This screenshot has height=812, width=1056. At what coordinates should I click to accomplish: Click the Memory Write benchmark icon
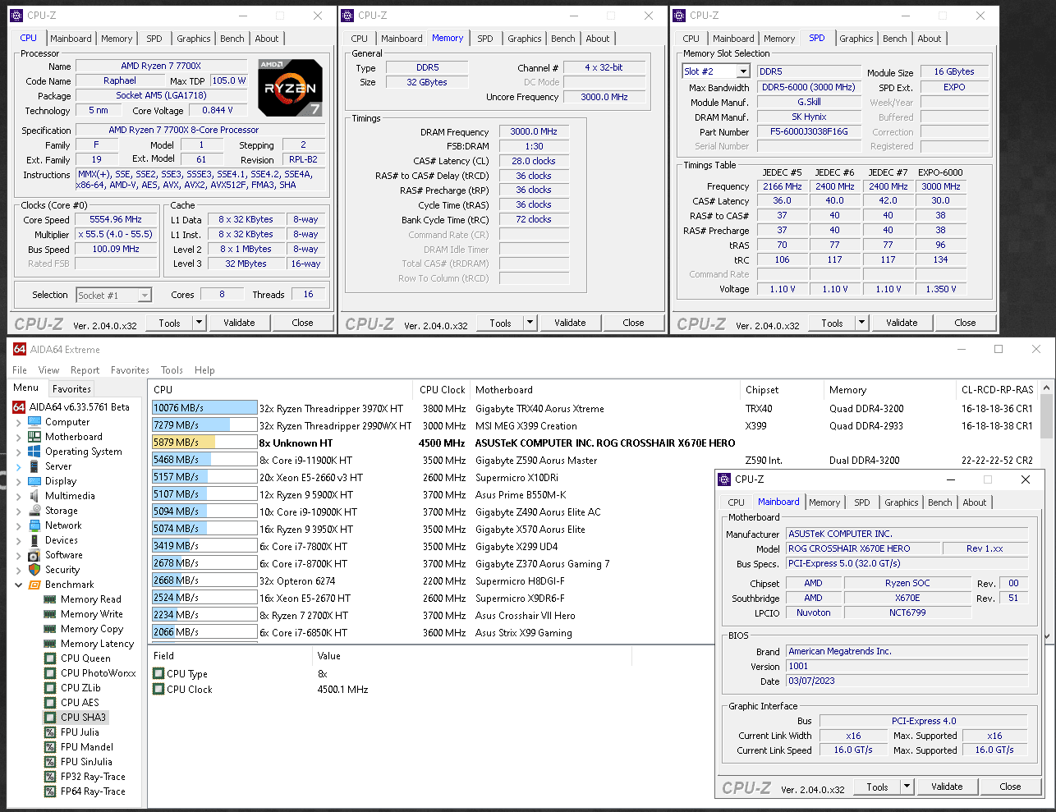coord(50,614)
